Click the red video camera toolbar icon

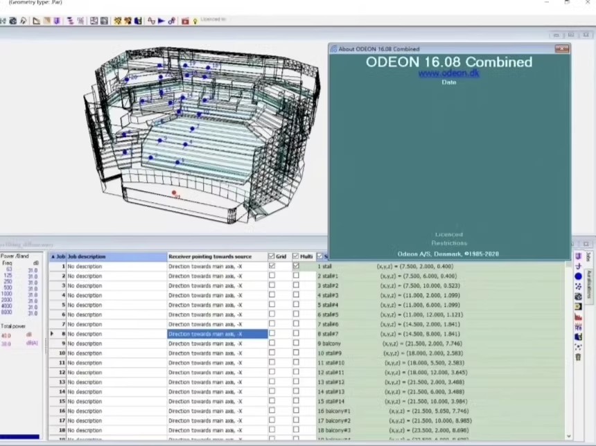click(185, 21)
